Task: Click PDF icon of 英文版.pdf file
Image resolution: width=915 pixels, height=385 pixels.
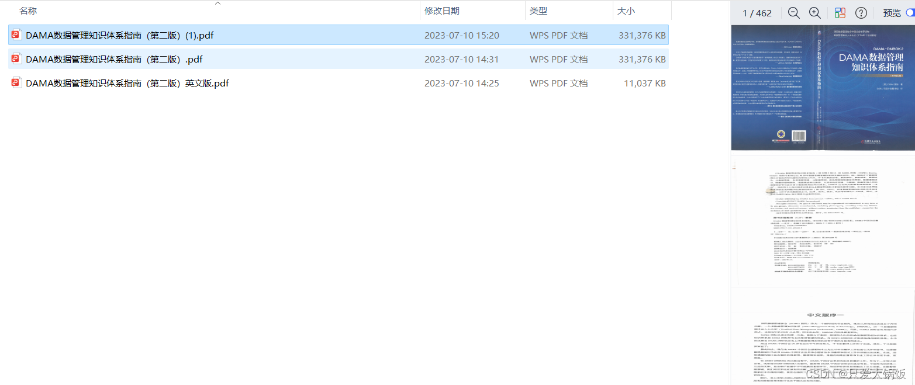Action: [16, 83]
